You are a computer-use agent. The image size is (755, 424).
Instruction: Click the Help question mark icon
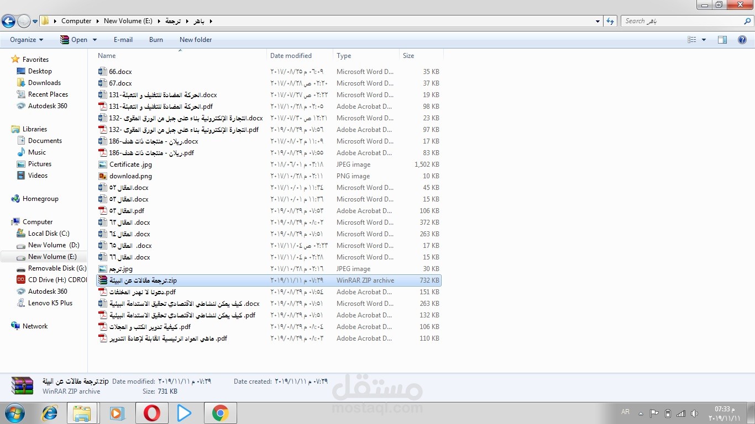coord(742,40)
